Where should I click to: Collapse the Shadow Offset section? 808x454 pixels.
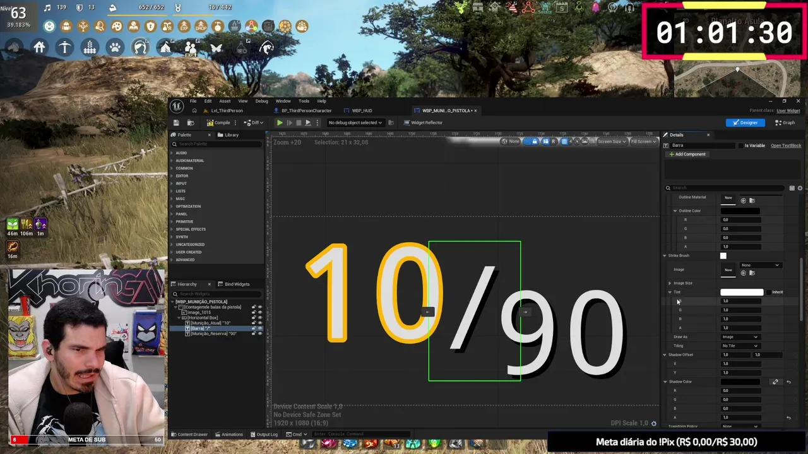(665, 355)
